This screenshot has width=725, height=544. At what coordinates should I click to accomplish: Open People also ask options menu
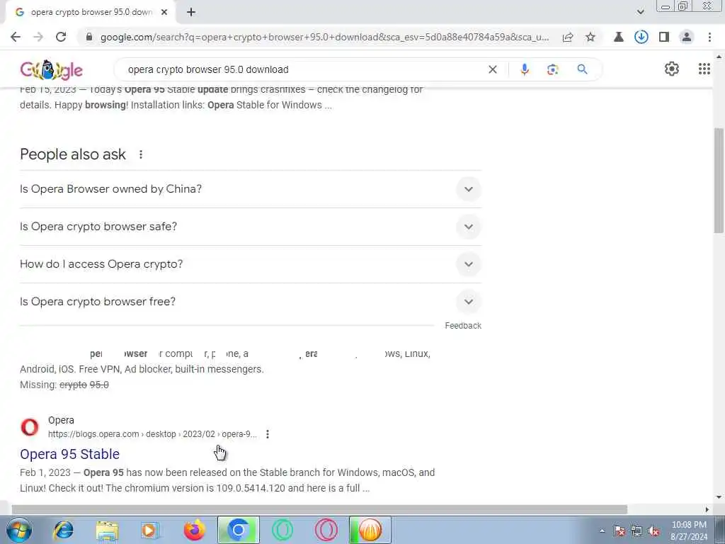[141, 154]
